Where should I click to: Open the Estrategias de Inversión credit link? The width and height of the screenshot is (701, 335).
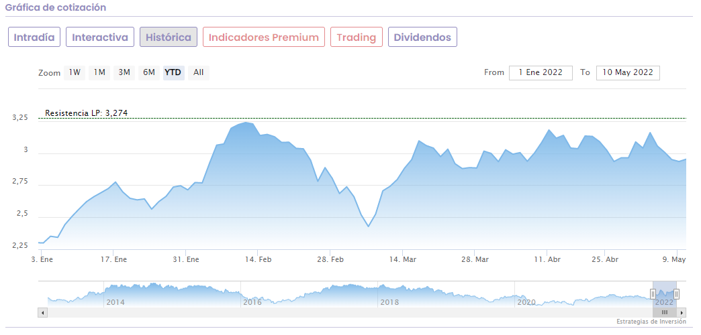pyautogui.click(x=651, y=322)
